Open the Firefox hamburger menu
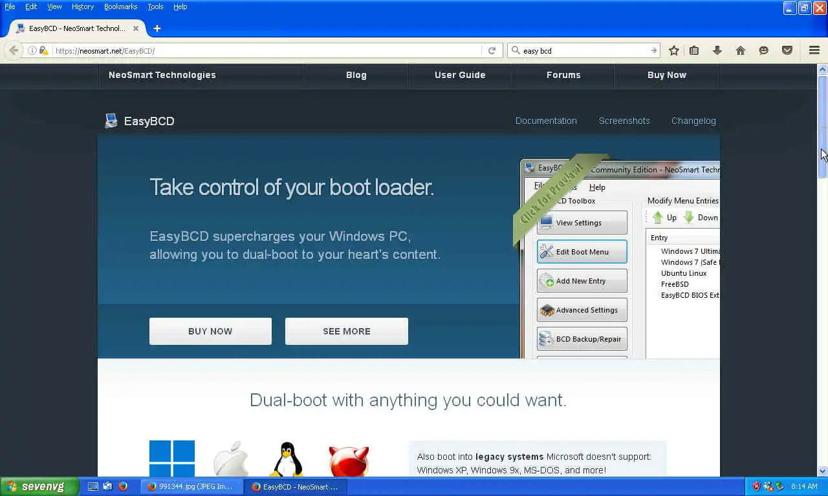 pos(814,50)
